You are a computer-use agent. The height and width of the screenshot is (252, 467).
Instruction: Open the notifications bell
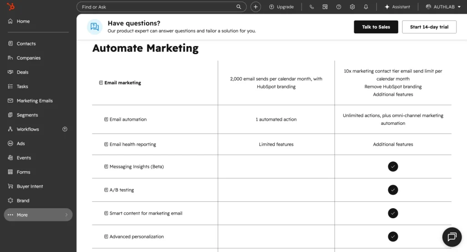click(366, 7)
